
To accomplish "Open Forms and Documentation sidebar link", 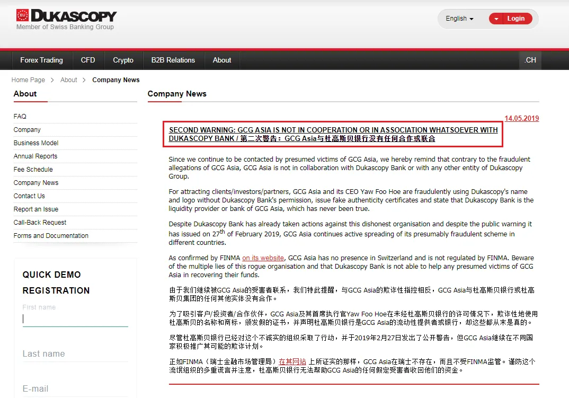I will [x=51, y=236].
